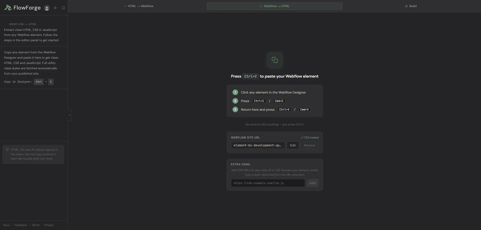Viewport: 481px width, 230px height.
Task: Click the Cmd+V key badge
Action: (x=304, y=109)
